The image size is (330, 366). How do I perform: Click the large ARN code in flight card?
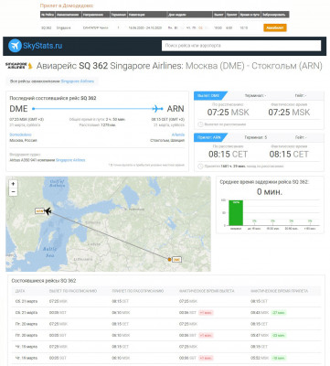click(x=176, y=109)
